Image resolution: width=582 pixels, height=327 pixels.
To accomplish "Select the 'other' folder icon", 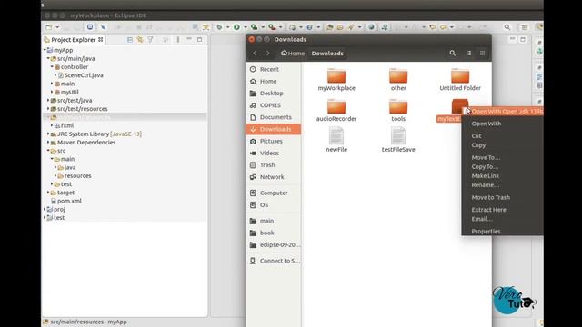I will click(398, 76).
